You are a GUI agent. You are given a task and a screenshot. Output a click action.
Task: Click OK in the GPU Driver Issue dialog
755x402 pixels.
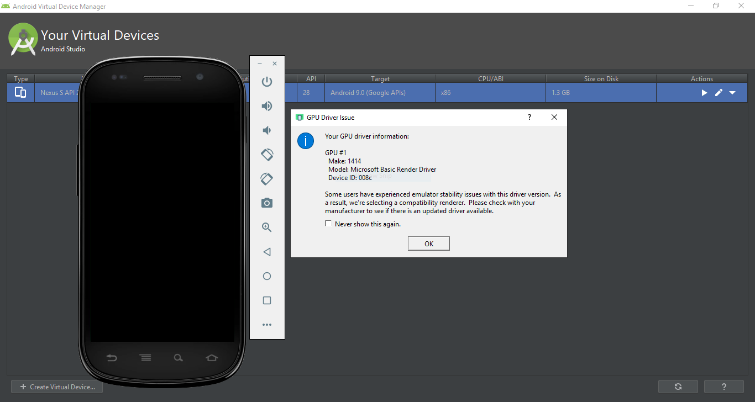coord(429,244)
